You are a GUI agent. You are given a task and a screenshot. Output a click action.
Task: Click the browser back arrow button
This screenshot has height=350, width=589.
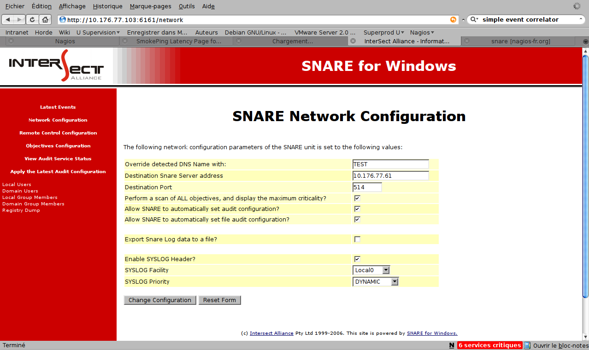(8, 19)
